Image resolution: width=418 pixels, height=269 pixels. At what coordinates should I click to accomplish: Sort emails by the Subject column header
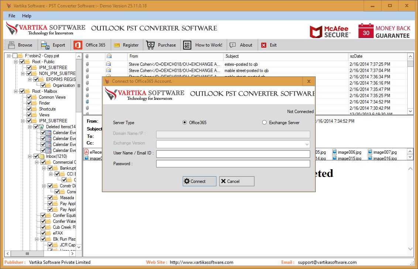pos(286,56)
